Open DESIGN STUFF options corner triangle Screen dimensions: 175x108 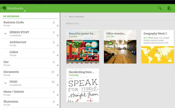[57, 35]
